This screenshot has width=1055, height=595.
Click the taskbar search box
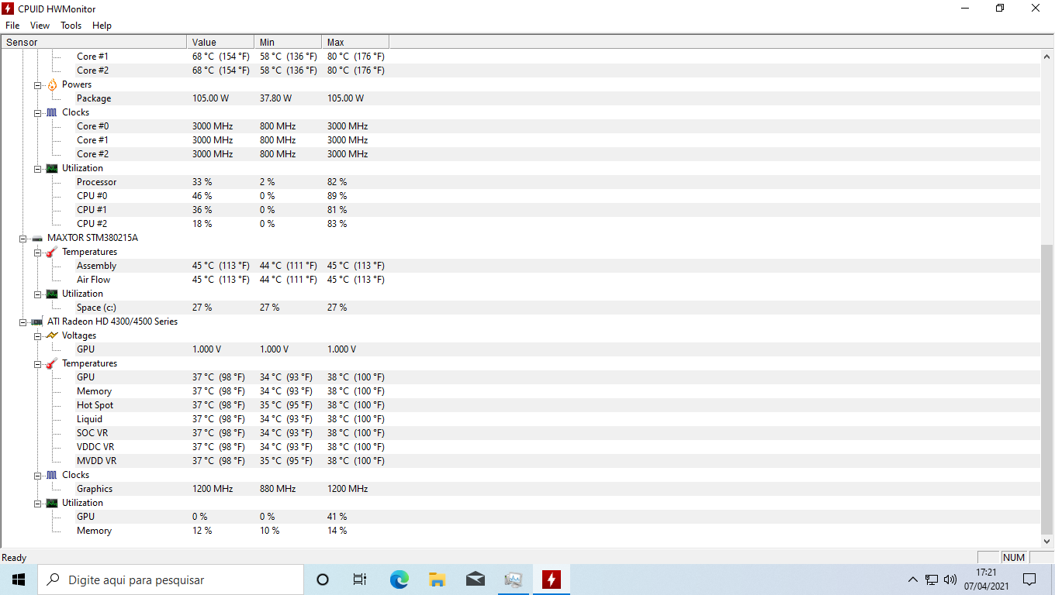point(171,580)
